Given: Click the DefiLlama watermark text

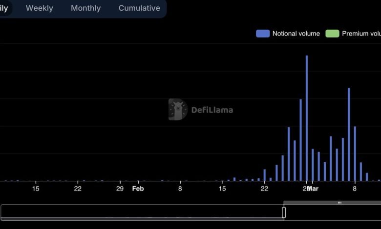Looking at the screenshot, I should point(212,110).
